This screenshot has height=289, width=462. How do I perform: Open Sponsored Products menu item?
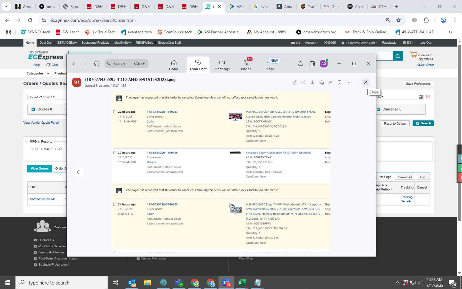pyautogui.click(x=95, y=43)
